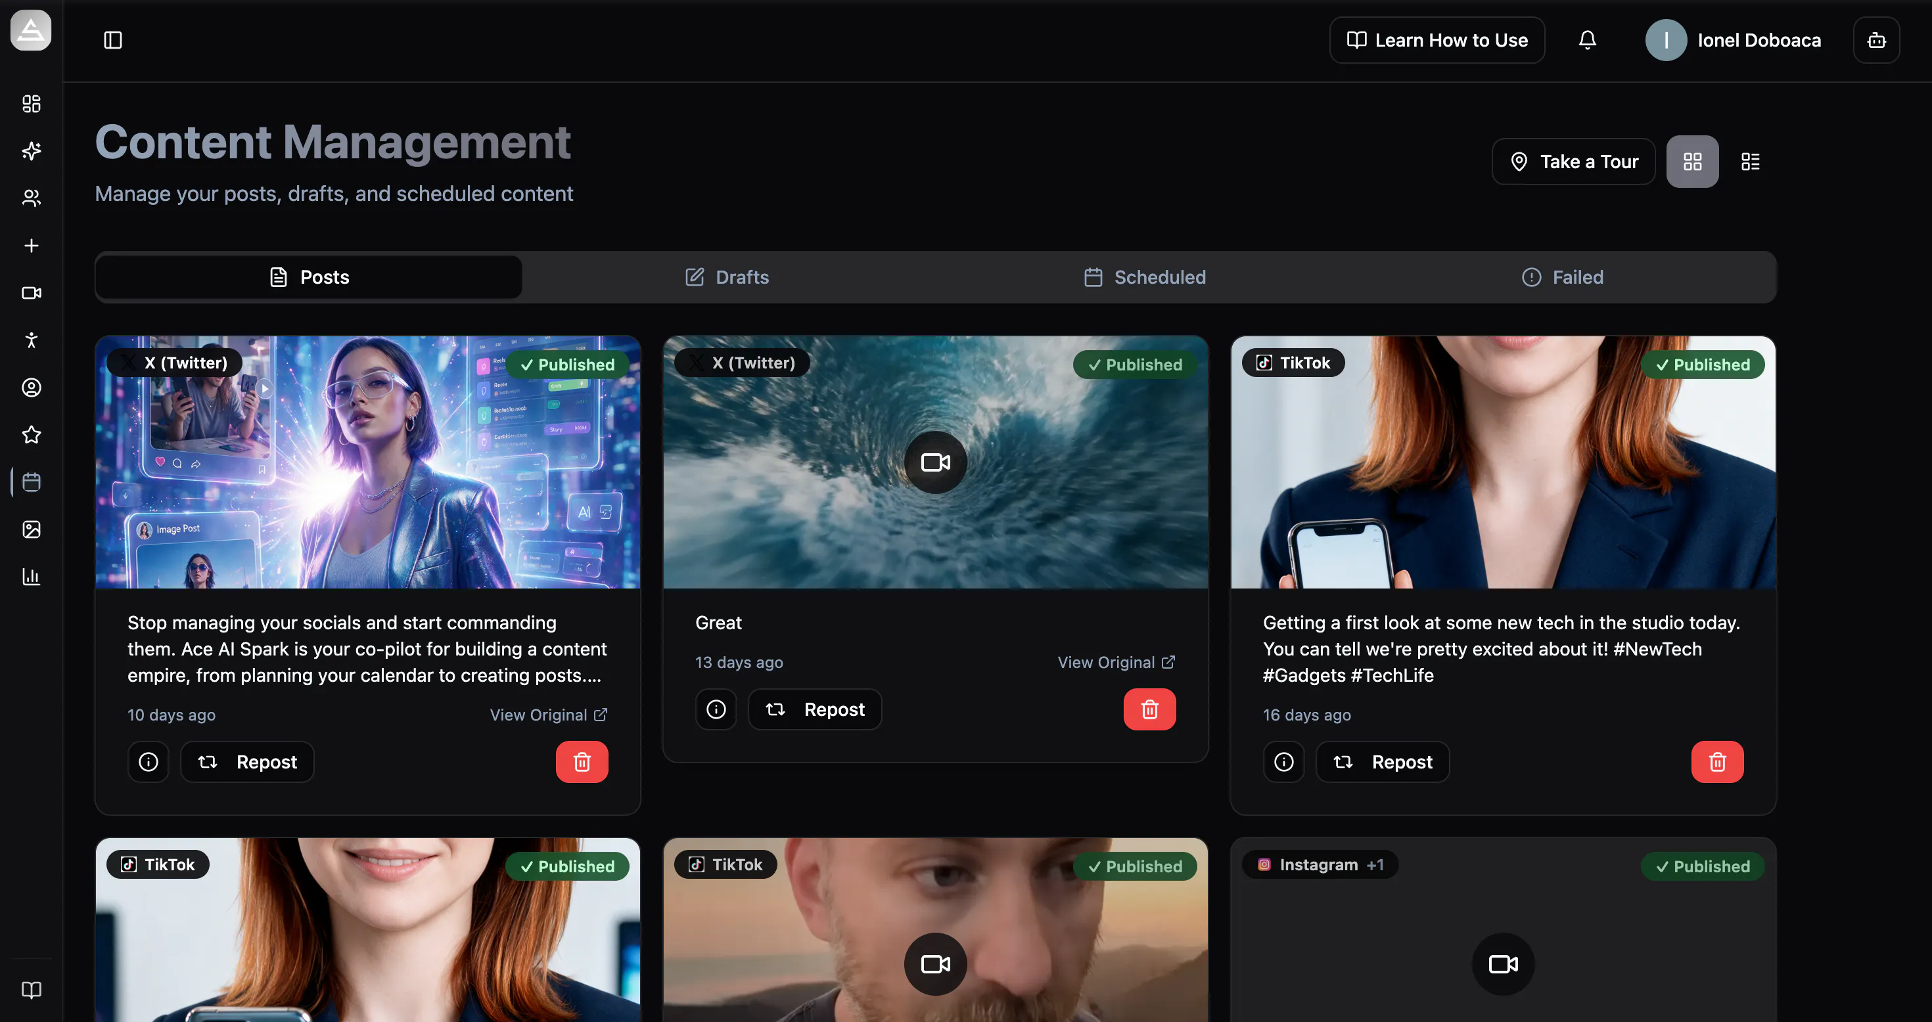The width and height of the screenshot is (1932, 1022).
Task: Toggle the sidebar panel icon
Action: point(112,40)
